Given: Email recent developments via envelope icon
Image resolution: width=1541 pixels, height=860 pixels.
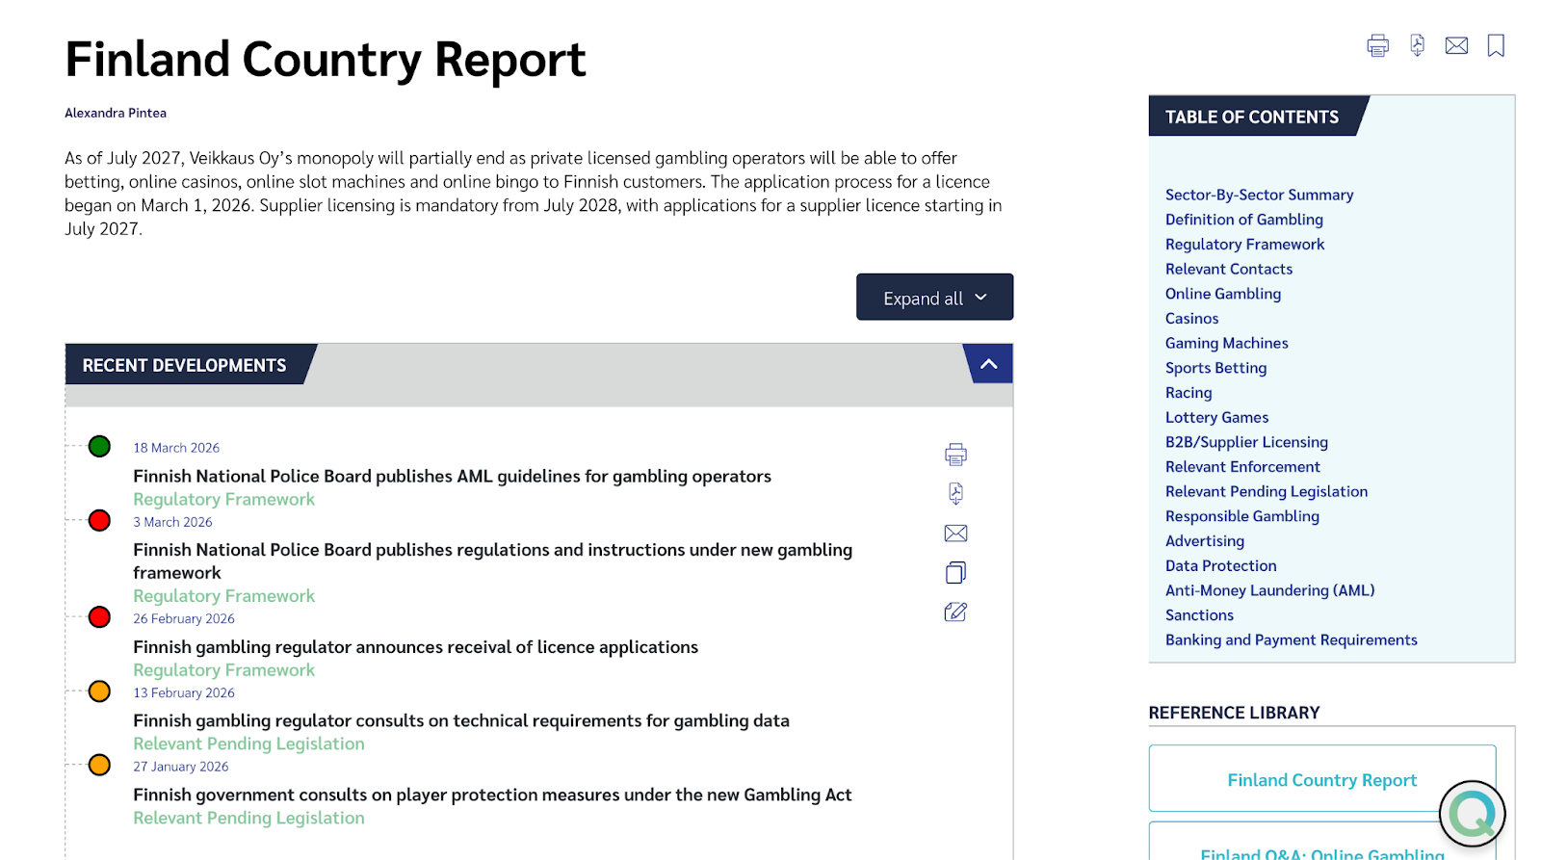Looking at the screenshot, I should [x=955, y=534].
